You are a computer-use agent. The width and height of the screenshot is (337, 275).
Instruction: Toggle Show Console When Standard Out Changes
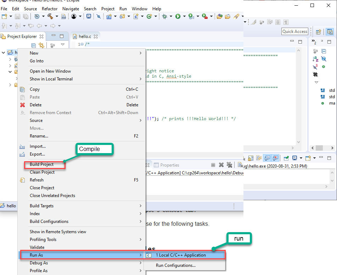tap(267, 158)
